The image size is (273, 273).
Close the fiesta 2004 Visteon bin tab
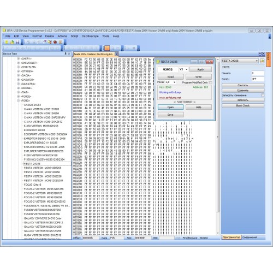coord(116,54)
